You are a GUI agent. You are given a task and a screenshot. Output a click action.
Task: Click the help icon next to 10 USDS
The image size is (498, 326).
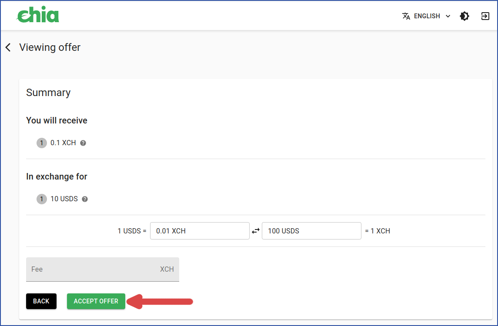tap(85, 199)
